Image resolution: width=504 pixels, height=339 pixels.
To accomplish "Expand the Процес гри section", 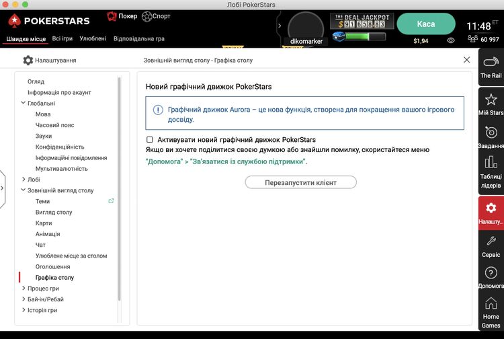I will pos(23,289).
